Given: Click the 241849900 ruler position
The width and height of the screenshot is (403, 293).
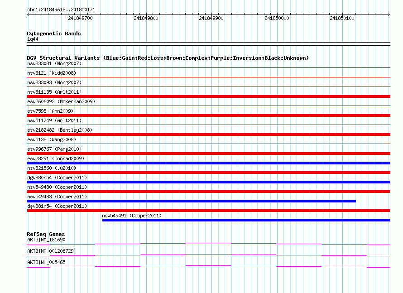Looking at the screenshot, I should click(x=211, y=18).
